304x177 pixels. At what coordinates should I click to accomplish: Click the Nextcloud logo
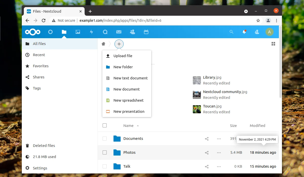point(32,32)
